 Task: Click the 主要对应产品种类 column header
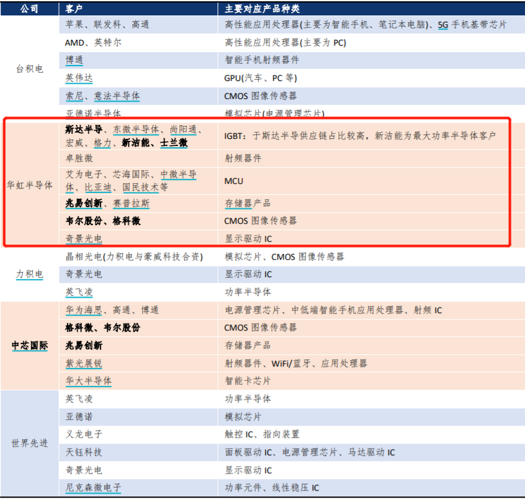point(371,9)
